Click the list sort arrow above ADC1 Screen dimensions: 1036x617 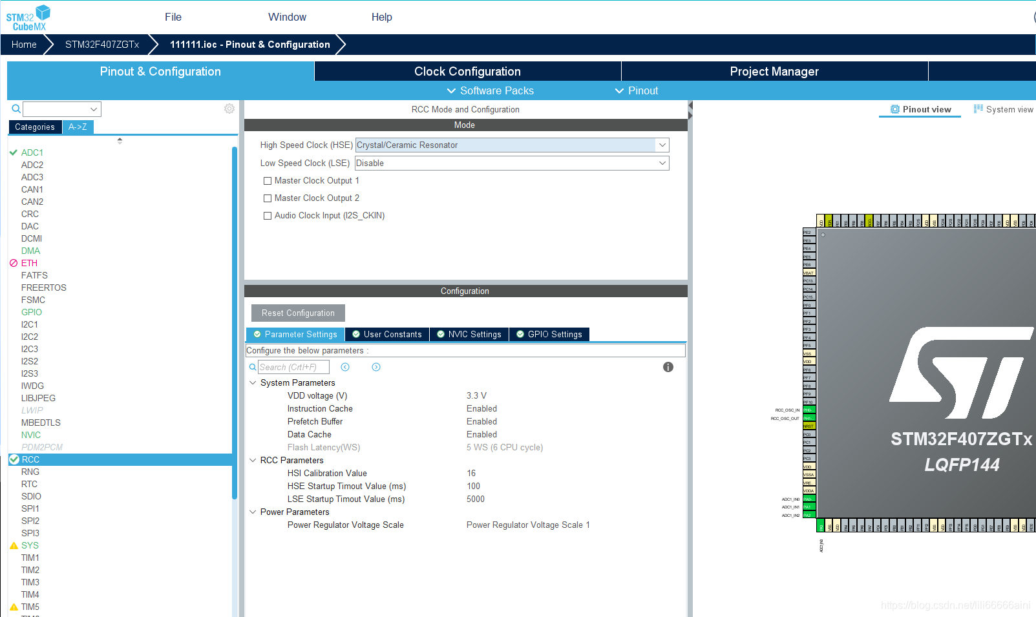click(x=120, y=140)
